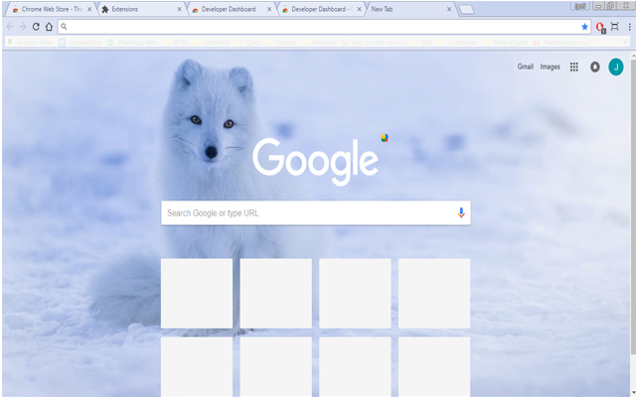Screen dimensions: 636x397
Task: Open the WTM bookmark folder
Action: click(x=176, y=42)
